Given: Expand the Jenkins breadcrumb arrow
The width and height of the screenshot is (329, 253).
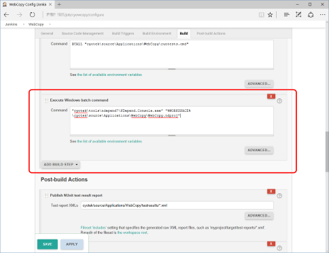Looking at the screenshot, I should (24, 24).
